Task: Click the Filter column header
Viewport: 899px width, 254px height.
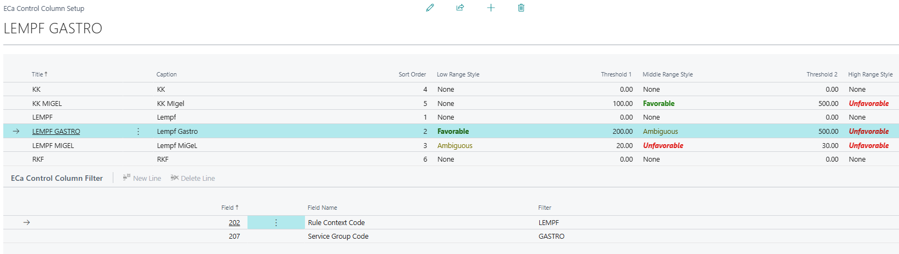Action: pyautogui.click(x=545, y=208)
